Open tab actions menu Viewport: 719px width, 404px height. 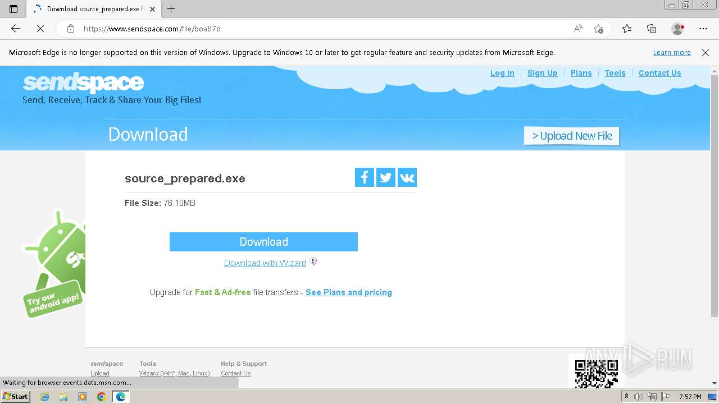13,9
